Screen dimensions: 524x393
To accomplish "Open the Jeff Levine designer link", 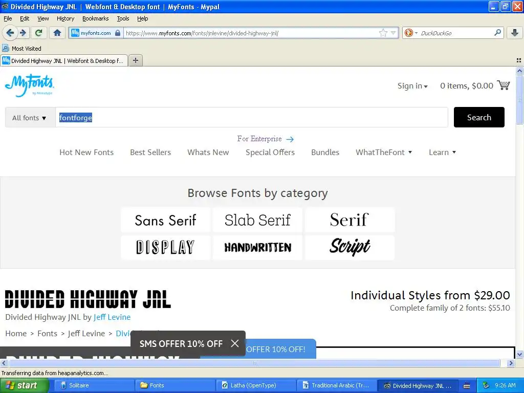I will coord(112,317).
